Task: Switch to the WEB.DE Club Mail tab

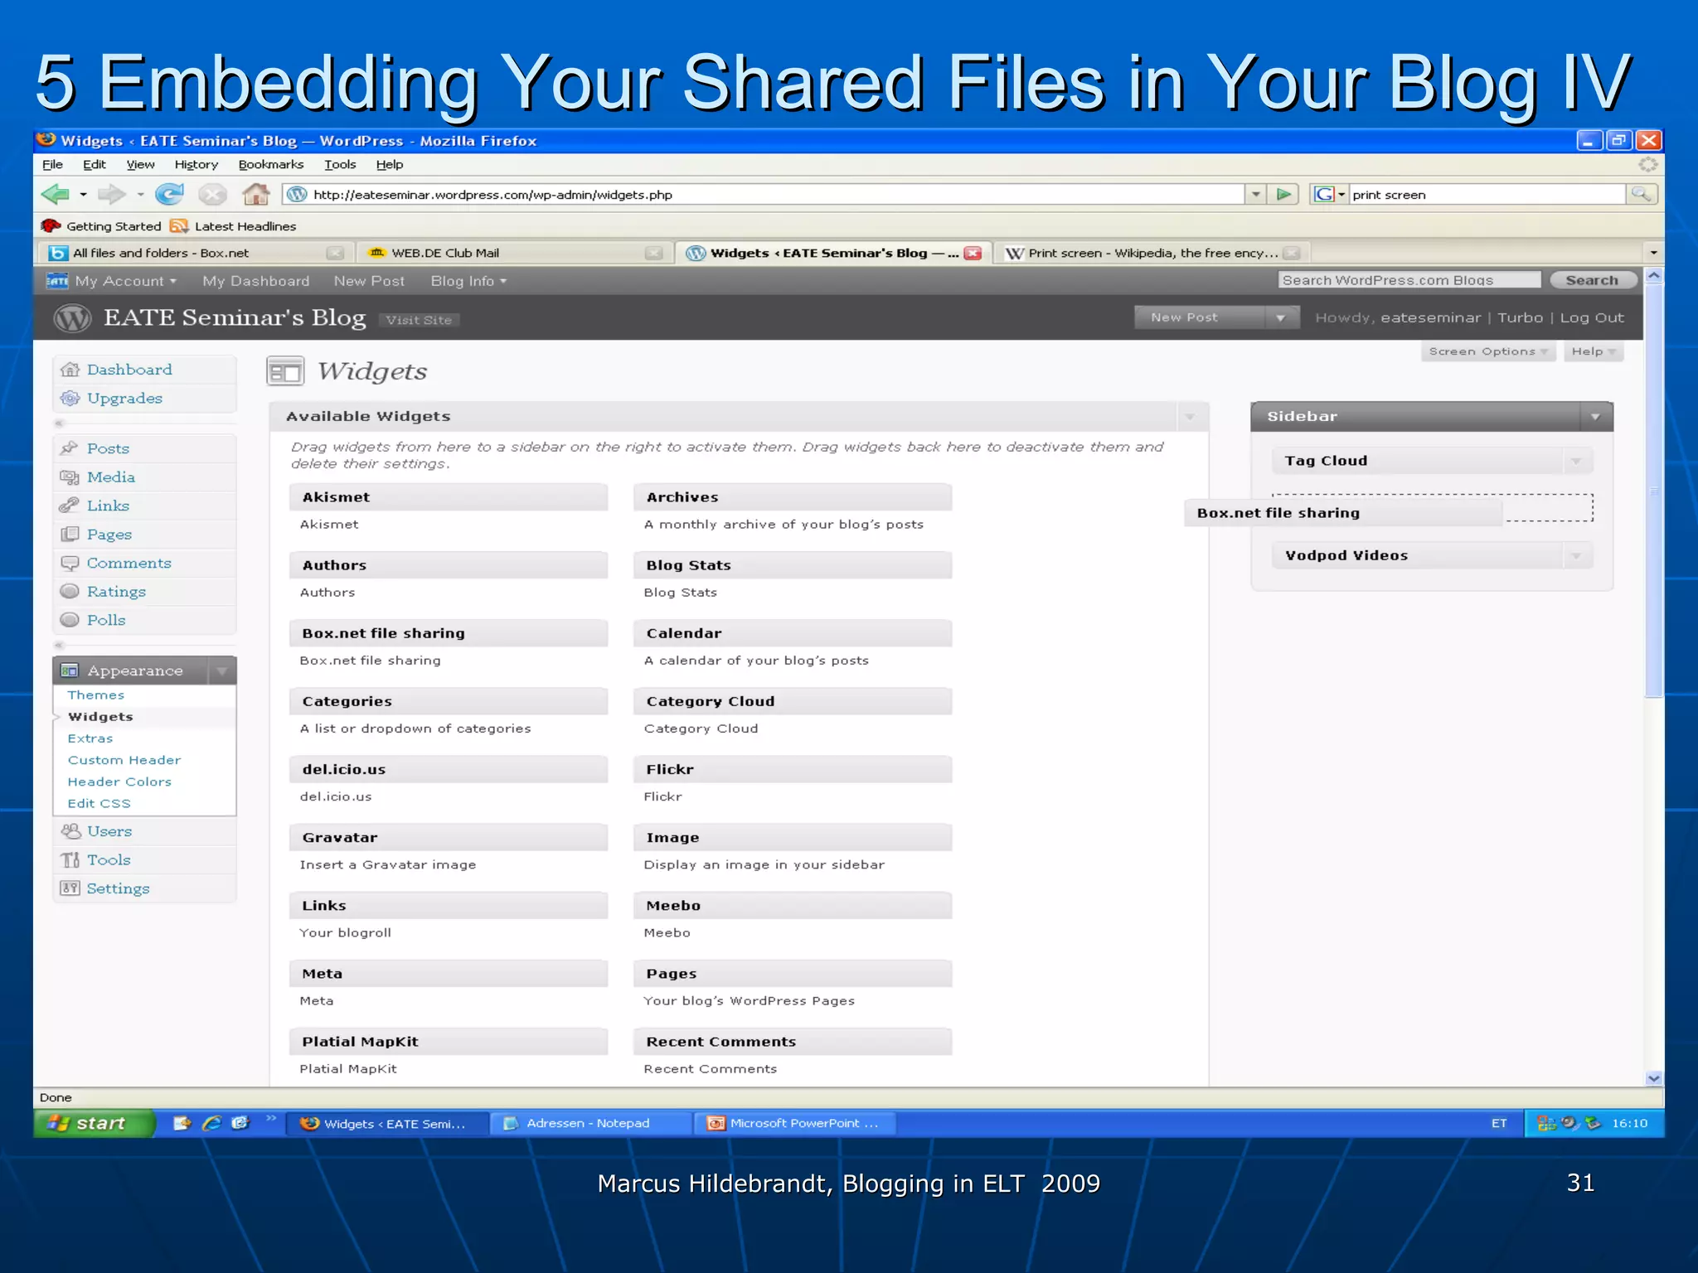Action: click(514, 254)
